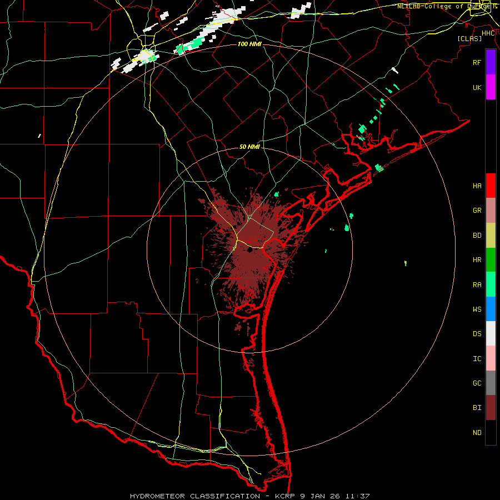Click the RF purple legend swatch

click(x=491, y=62)
